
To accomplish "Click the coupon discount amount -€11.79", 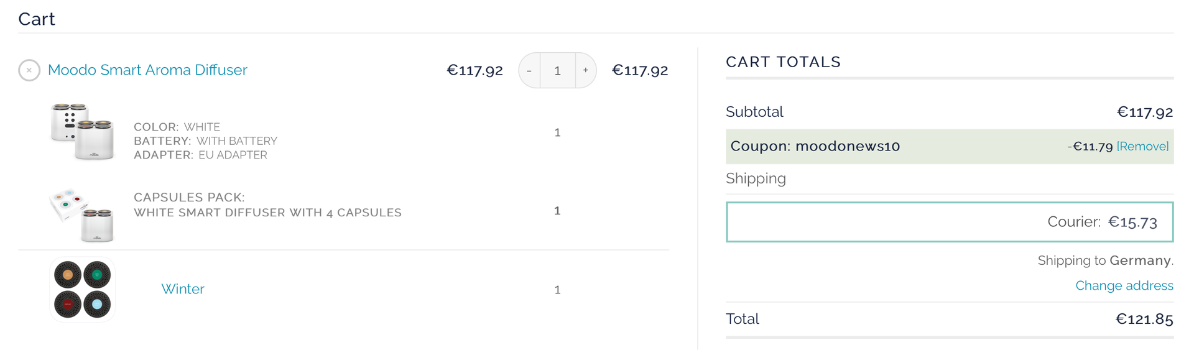I will [x=1090, y=147].
